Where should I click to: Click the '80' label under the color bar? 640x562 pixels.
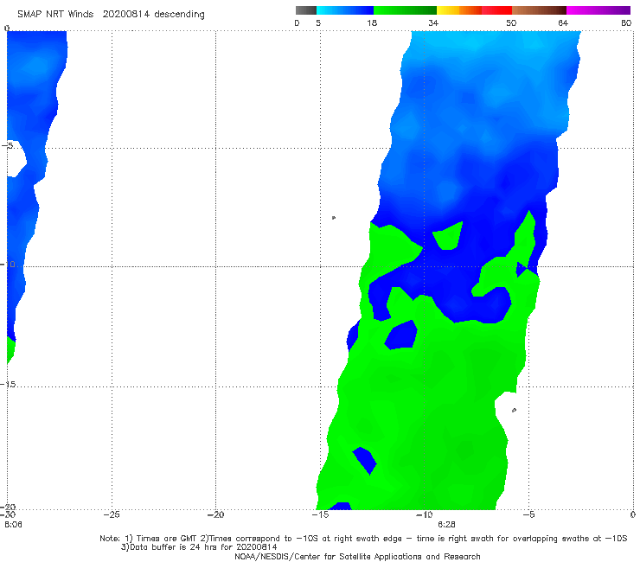click(626, 22)
